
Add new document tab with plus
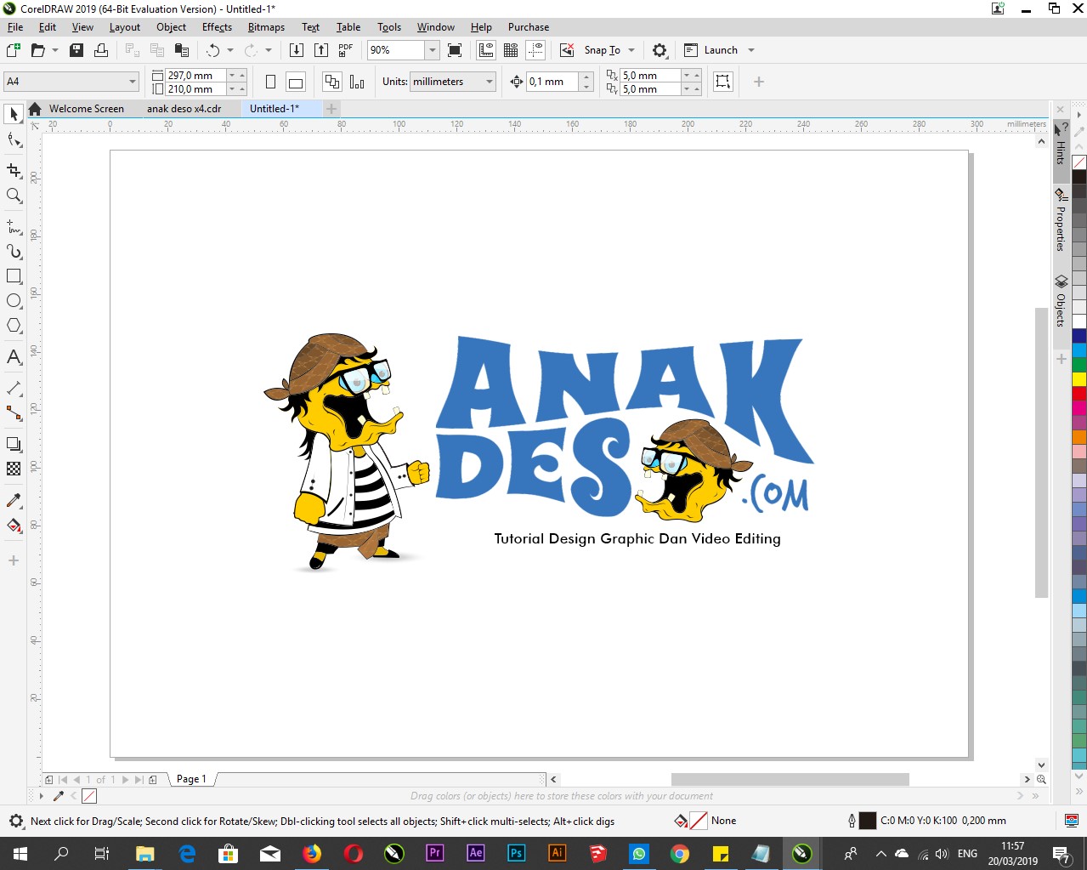pyautogui.click(x=331, y=109)
